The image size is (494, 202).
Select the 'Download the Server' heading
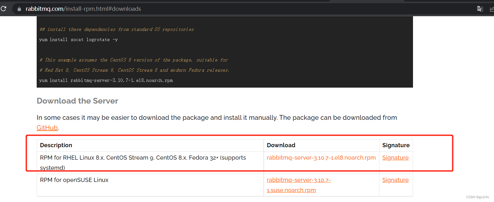[x=77, y=101]
